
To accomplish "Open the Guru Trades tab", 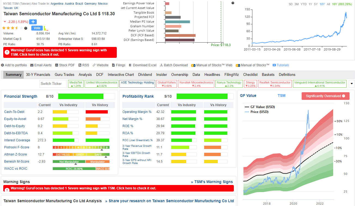I will pos(65,74).
